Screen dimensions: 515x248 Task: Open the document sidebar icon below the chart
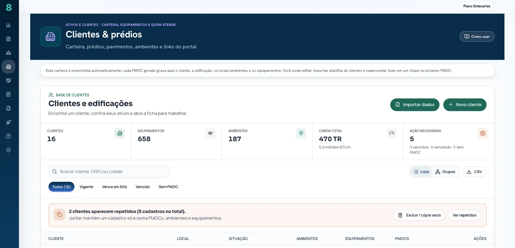tap(8, 39)
